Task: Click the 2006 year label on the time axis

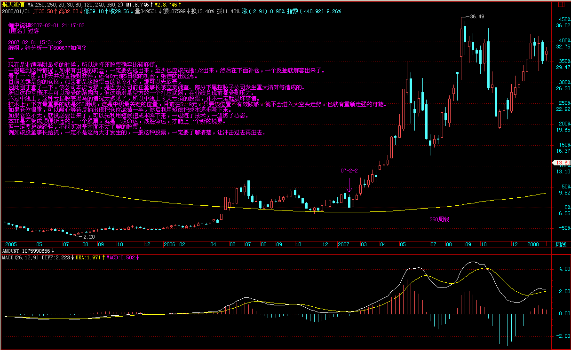Action: [x=169, y=245]
